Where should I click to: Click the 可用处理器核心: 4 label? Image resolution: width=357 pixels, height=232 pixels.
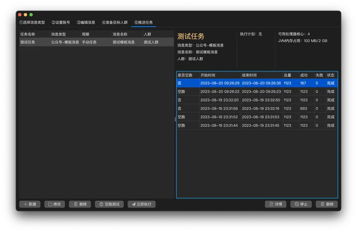[x=294, y=34]
